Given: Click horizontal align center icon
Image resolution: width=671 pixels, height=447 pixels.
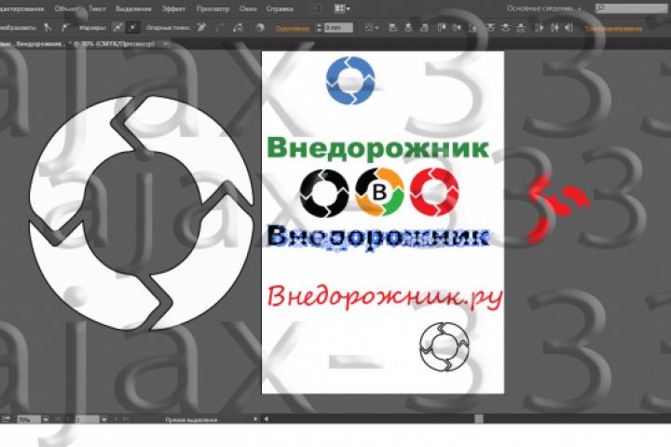Looking at the screenshot, I should coord(408,28).
